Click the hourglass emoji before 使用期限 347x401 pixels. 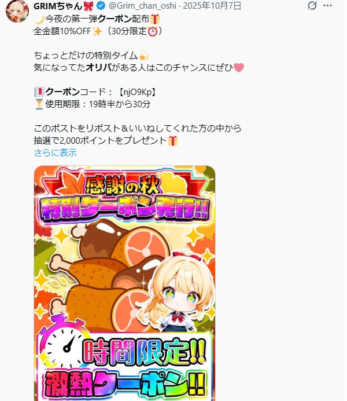39,104
